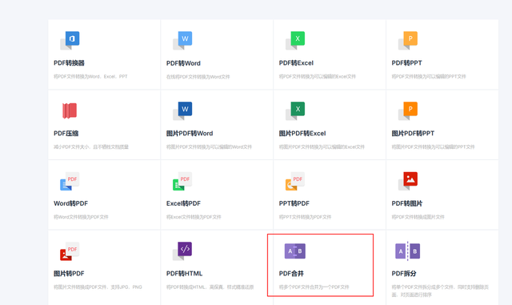Select the 图片PDF转PPT title
The height and width of the screenshot is (305, 512).
pyautogui.click(x=413, y=133)
